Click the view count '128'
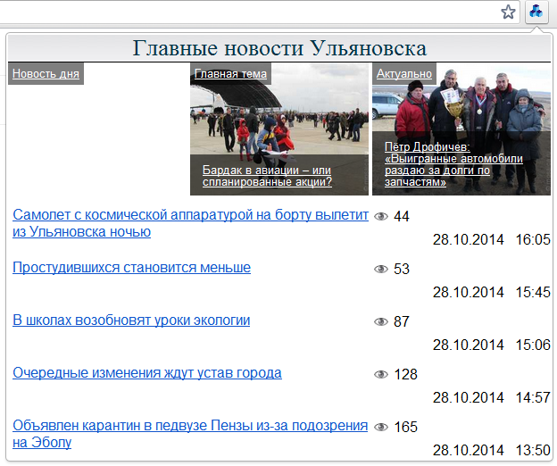Image resolution: width=557 pixels, height=466 pixels. [405, 374]
